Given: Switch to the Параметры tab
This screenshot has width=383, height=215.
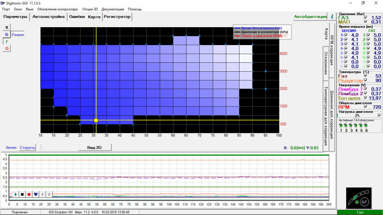Looking at the screenshot, I should [15, 17].
